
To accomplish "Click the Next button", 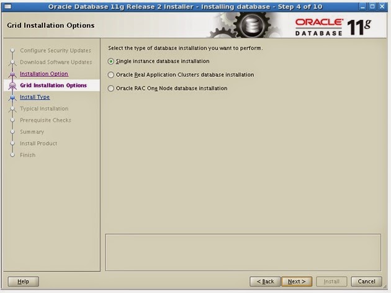I will pos(297,282).
